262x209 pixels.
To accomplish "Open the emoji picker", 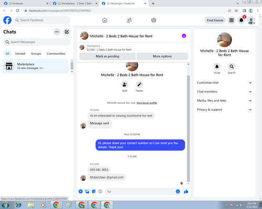I will coord(178,192).
